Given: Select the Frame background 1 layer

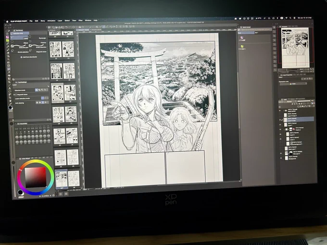Looking at the screenshot, I should [300, 143].
